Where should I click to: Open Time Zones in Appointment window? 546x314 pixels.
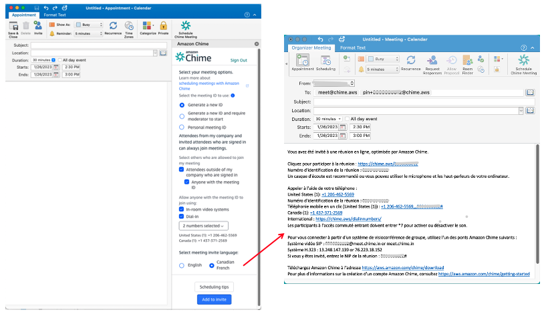click(129, 29)
